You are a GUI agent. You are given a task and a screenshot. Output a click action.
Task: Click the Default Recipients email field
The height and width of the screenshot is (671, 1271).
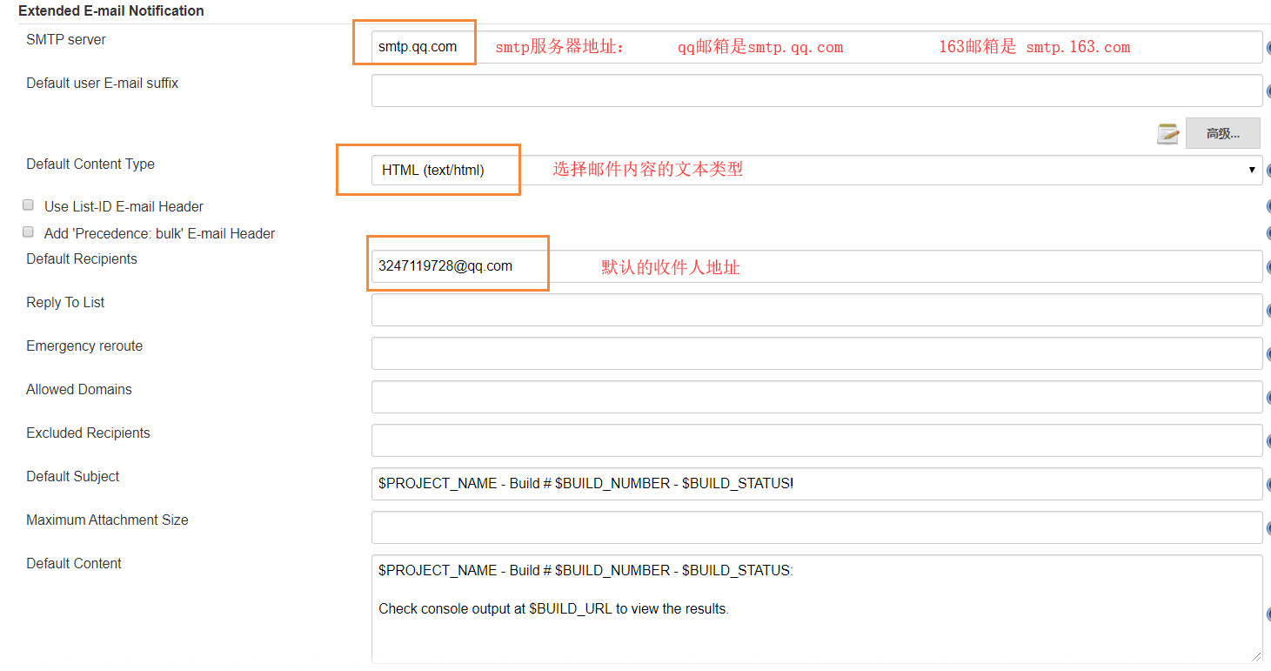pyautogui.click(x=816, y=266)
